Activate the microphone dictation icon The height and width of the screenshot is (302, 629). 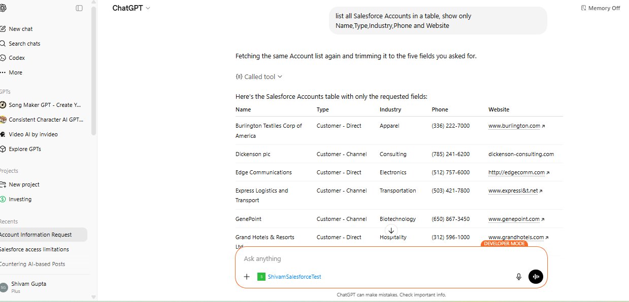click(518, 277)
